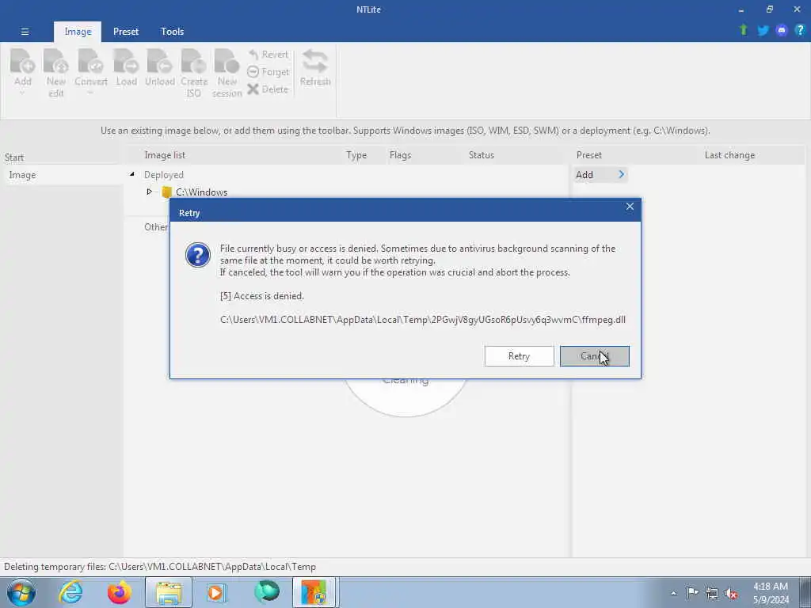Image resolution: width=811 pixels, height=608 pixels.
Task: Collapse the Deployed group
Action: (132, 174)
